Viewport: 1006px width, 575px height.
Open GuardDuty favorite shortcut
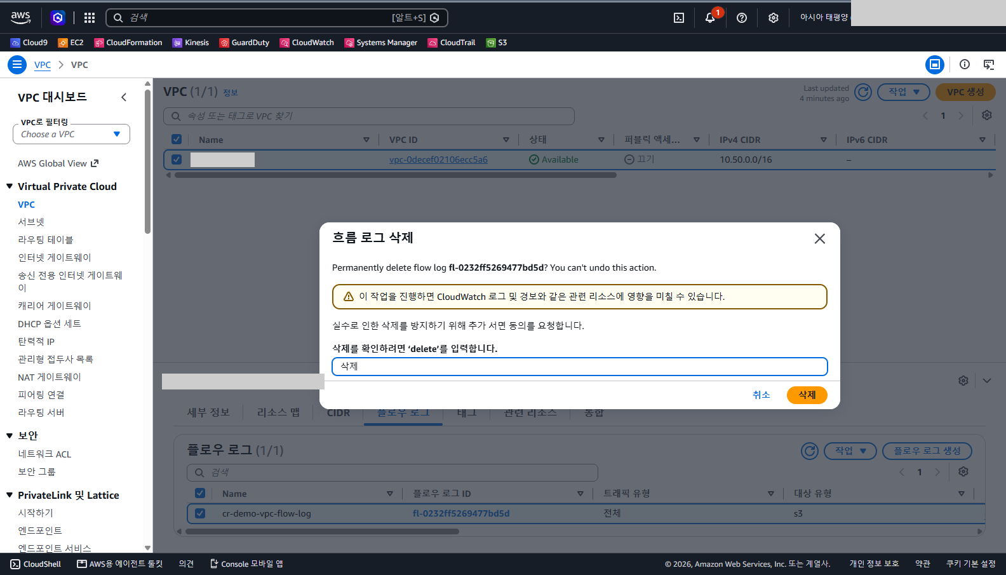pos(245,43)
